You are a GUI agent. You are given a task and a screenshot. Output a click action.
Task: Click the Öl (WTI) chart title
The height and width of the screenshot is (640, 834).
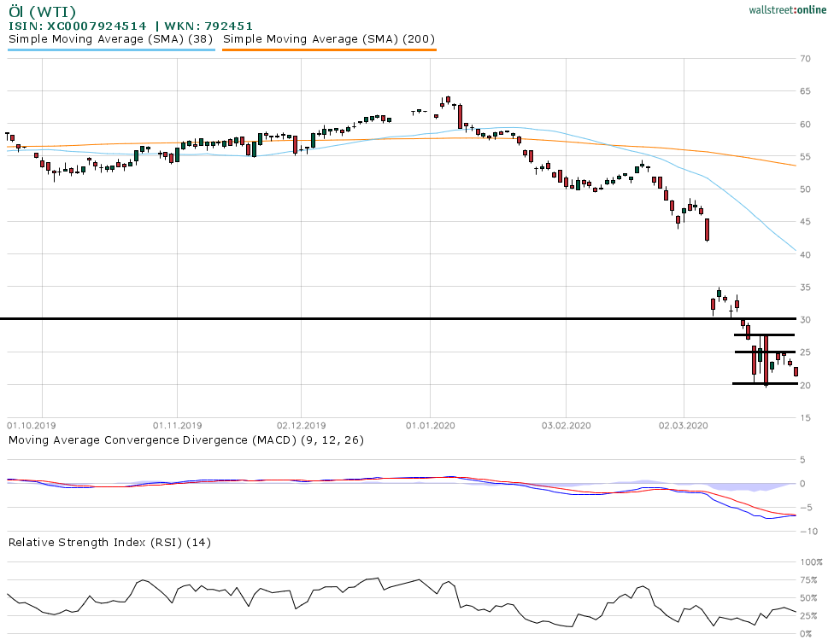(x=42, y=11)
